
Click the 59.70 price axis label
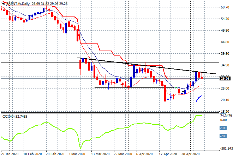coord(225,7)
